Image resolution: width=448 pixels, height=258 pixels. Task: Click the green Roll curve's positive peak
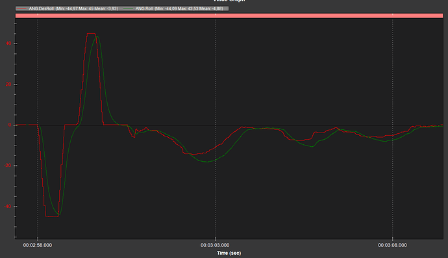pyautogui.click(x=97, y=36)
